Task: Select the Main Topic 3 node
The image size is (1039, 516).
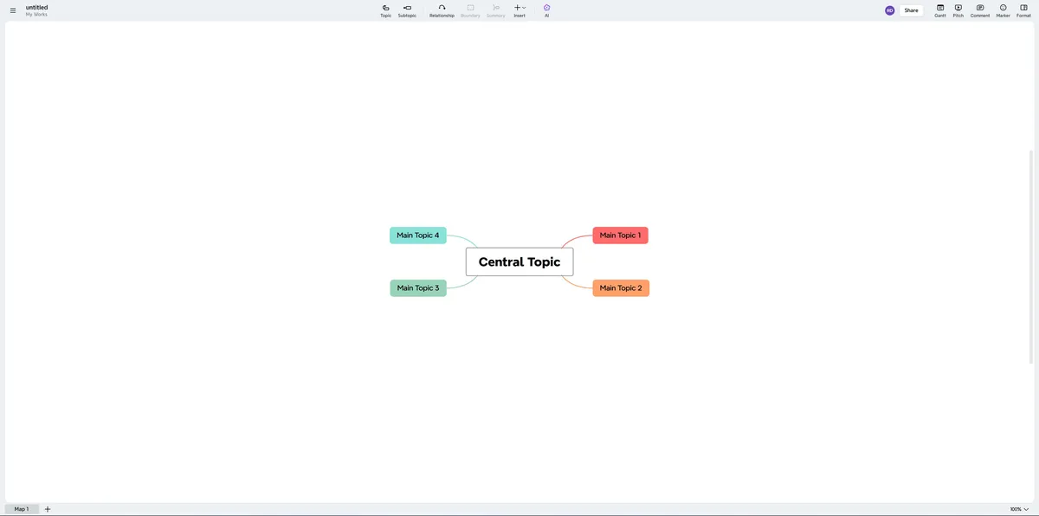Action: tap(418, 288)
